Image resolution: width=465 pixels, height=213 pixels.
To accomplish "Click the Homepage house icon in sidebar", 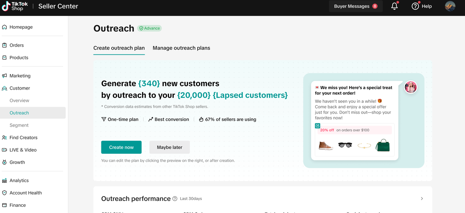I will click(4, 27).
